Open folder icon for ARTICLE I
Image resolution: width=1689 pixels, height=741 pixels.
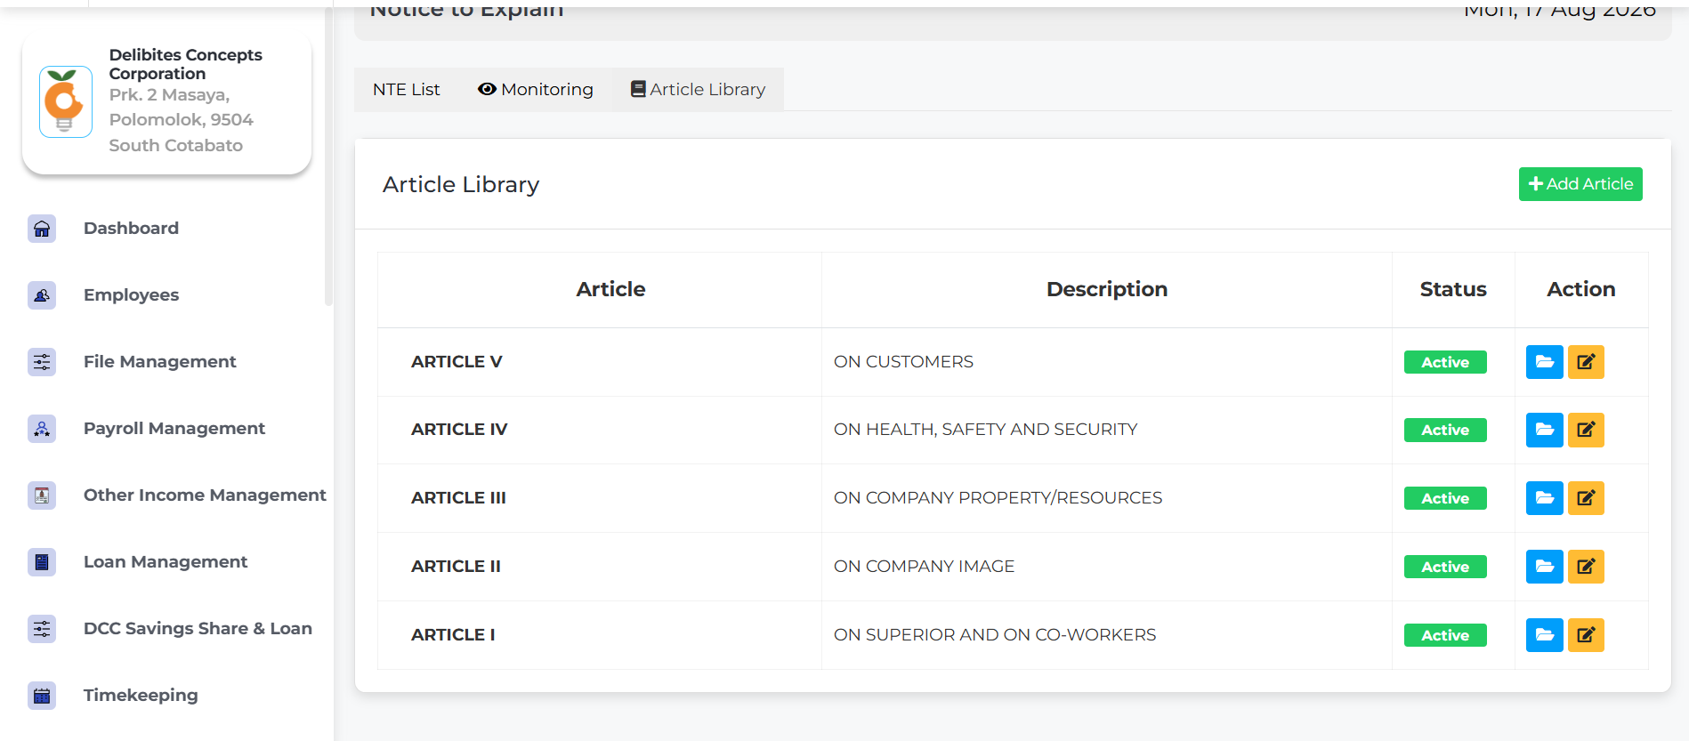[1544, 635]
